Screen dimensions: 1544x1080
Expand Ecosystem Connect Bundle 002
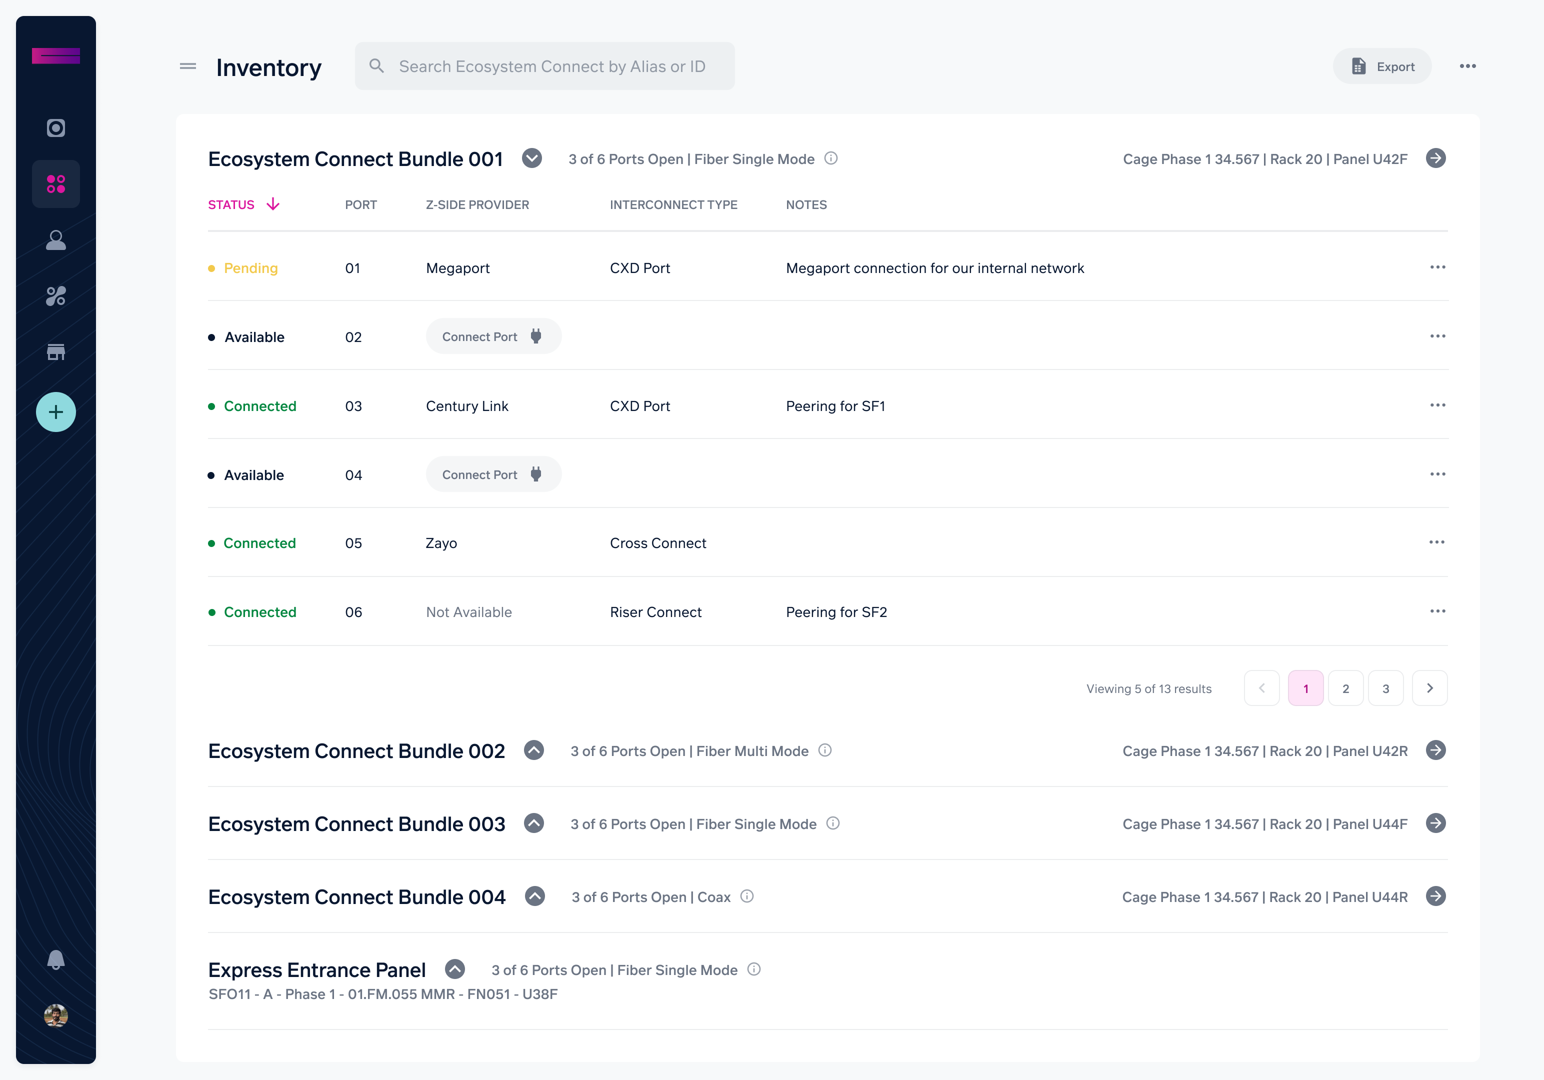pos(534,750)
